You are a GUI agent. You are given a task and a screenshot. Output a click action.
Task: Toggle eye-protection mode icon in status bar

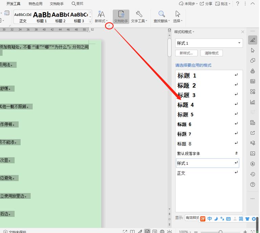(x=170, y=232)
